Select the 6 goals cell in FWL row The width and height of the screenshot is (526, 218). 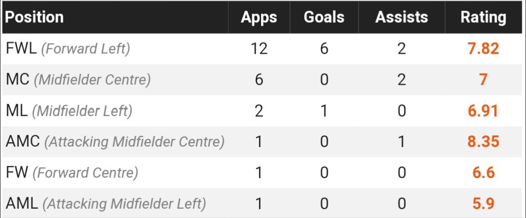324,49
